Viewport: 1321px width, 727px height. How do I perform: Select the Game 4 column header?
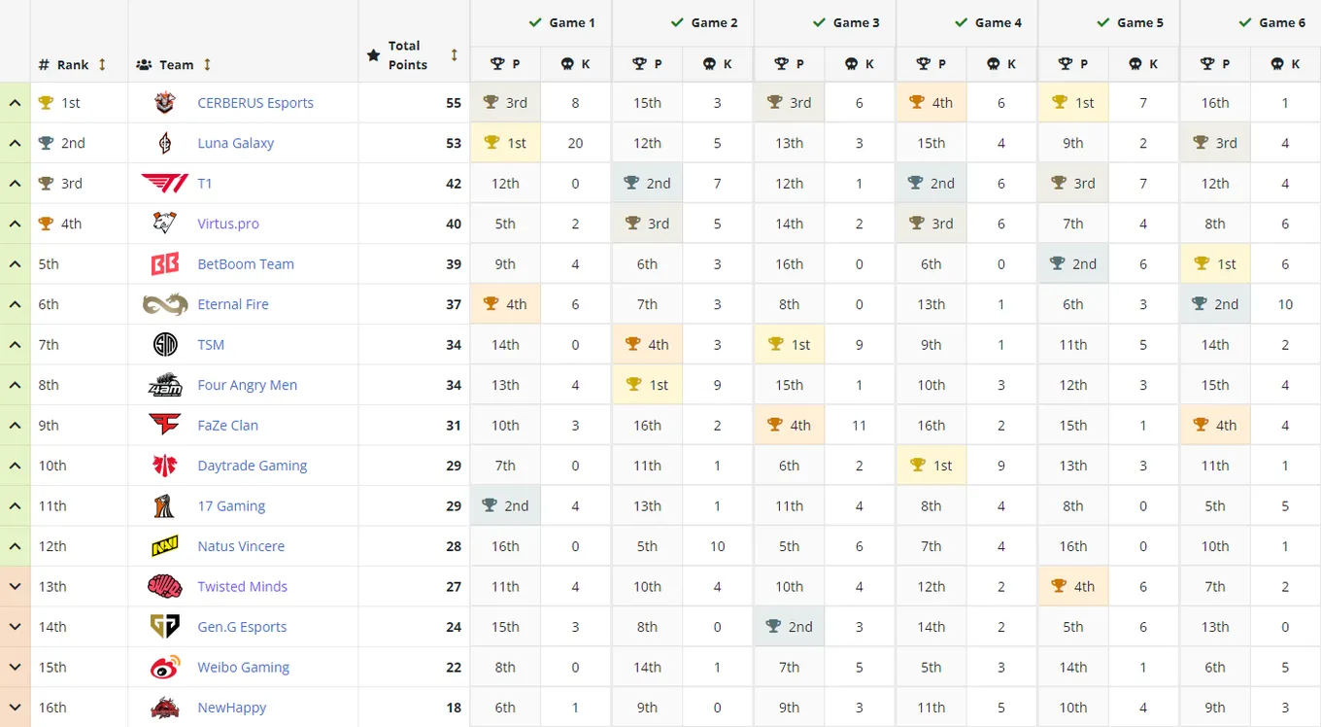[x=966, y=22]
